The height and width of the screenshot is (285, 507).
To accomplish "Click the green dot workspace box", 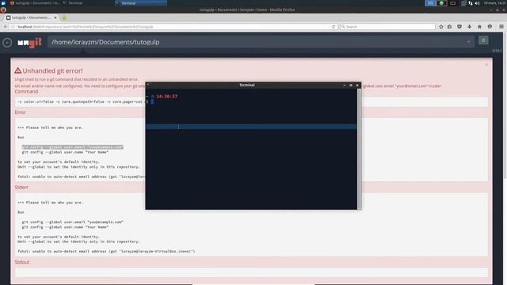I will (441, 3).
